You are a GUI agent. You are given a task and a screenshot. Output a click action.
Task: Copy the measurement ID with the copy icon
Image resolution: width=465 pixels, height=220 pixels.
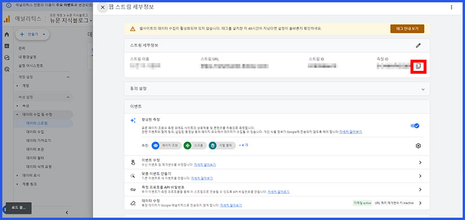418,66
